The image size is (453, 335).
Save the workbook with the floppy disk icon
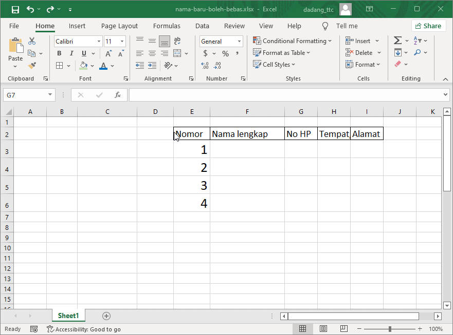point(15,9)
